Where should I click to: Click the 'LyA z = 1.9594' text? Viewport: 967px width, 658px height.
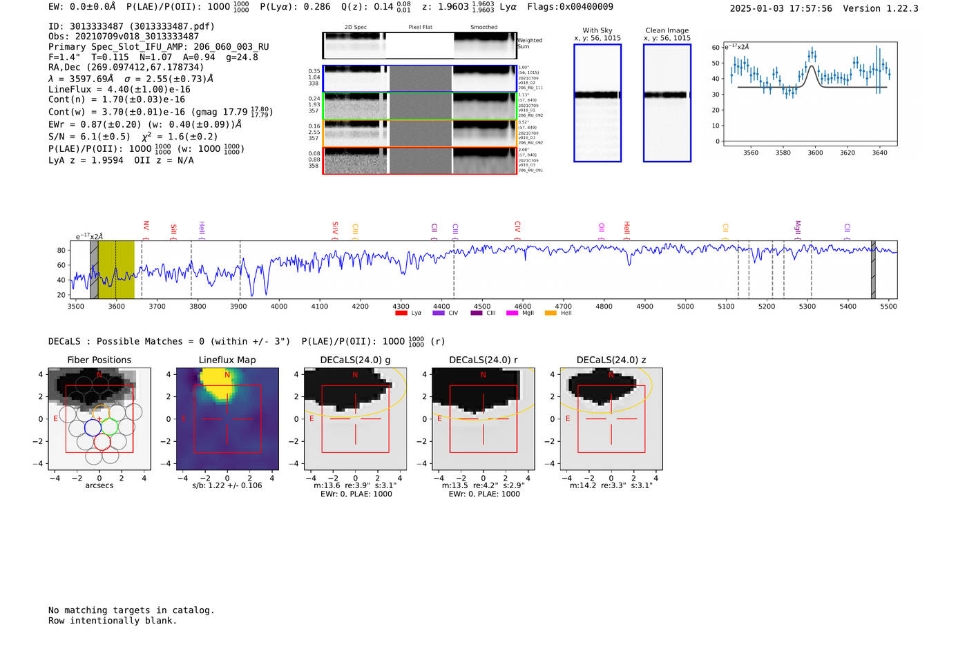click(86, 161)
